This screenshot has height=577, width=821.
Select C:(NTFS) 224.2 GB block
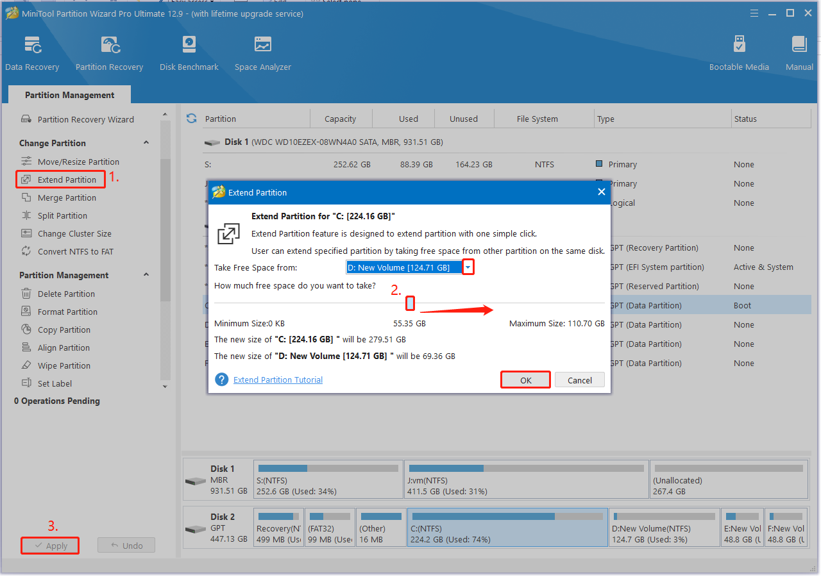coord(507,527)
